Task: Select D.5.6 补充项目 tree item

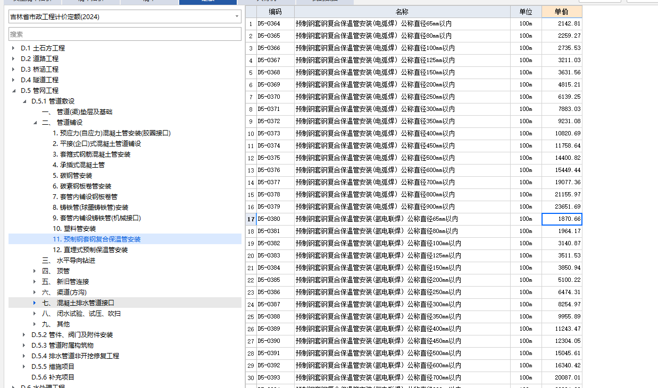Action: (53, 377)
